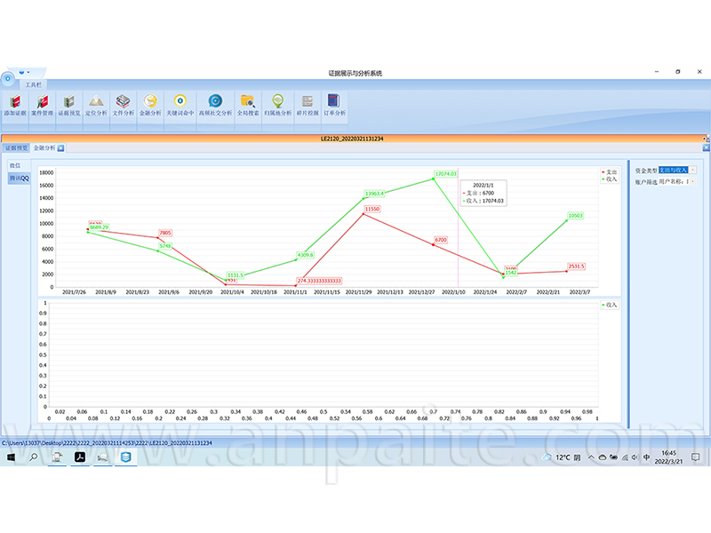Click the 添加证据 toolbar icon
711x533 pixels.
[x=15, y=105]
